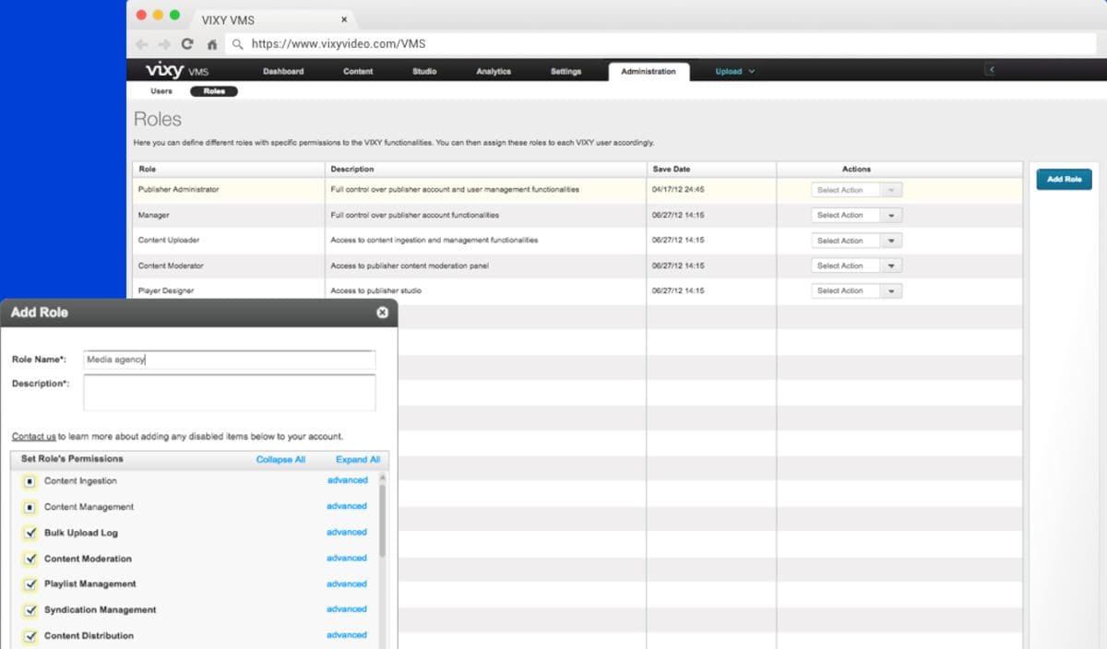Expand advanced options for Content Distribution
Screen dimensions: 1107x649
tap(347, 634)
